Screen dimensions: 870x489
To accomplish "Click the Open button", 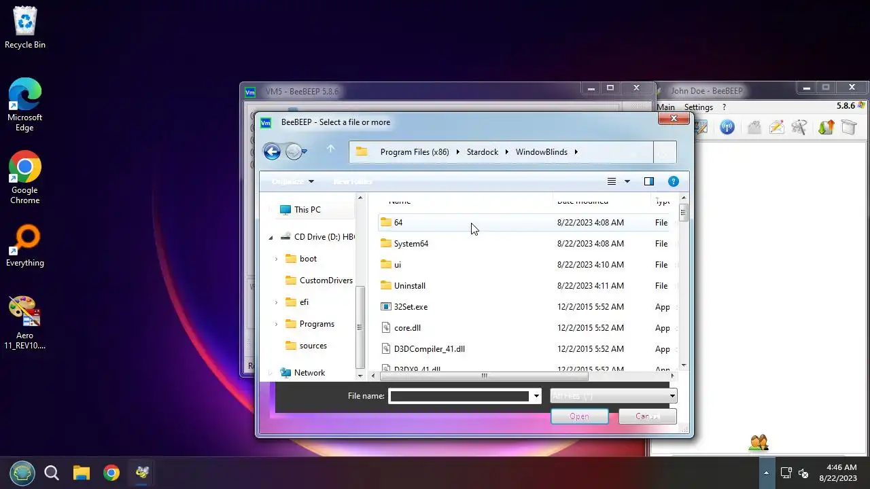I will 580,416.
